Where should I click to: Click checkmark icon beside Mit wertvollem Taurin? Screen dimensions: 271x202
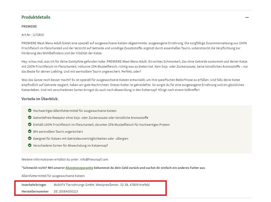[30, 131]
